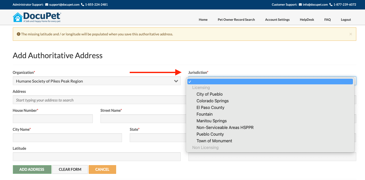Open the Organization dropdown
Screen dimensions: 365x180
[97, 81]
